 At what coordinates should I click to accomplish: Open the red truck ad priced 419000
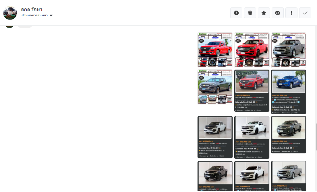pos(215,50)
